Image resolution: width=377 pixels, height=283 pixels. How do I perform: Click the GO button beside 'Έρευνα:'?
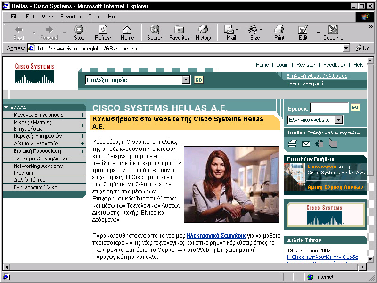pyautogui.click(x=355, y=108)
